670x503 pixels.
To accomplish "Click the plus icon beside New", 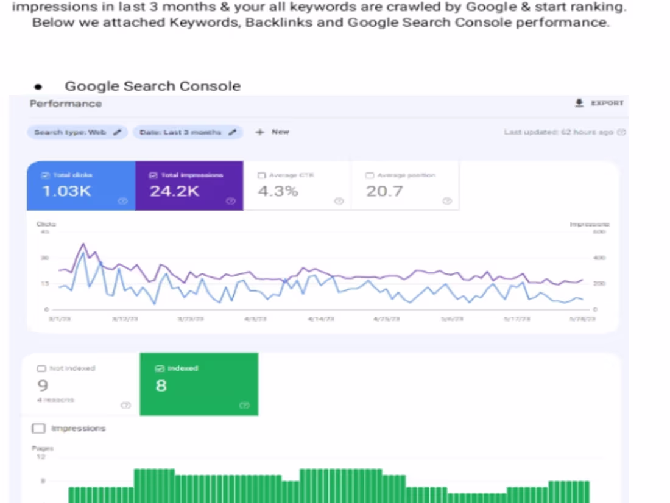I will [x=259, y=132].
